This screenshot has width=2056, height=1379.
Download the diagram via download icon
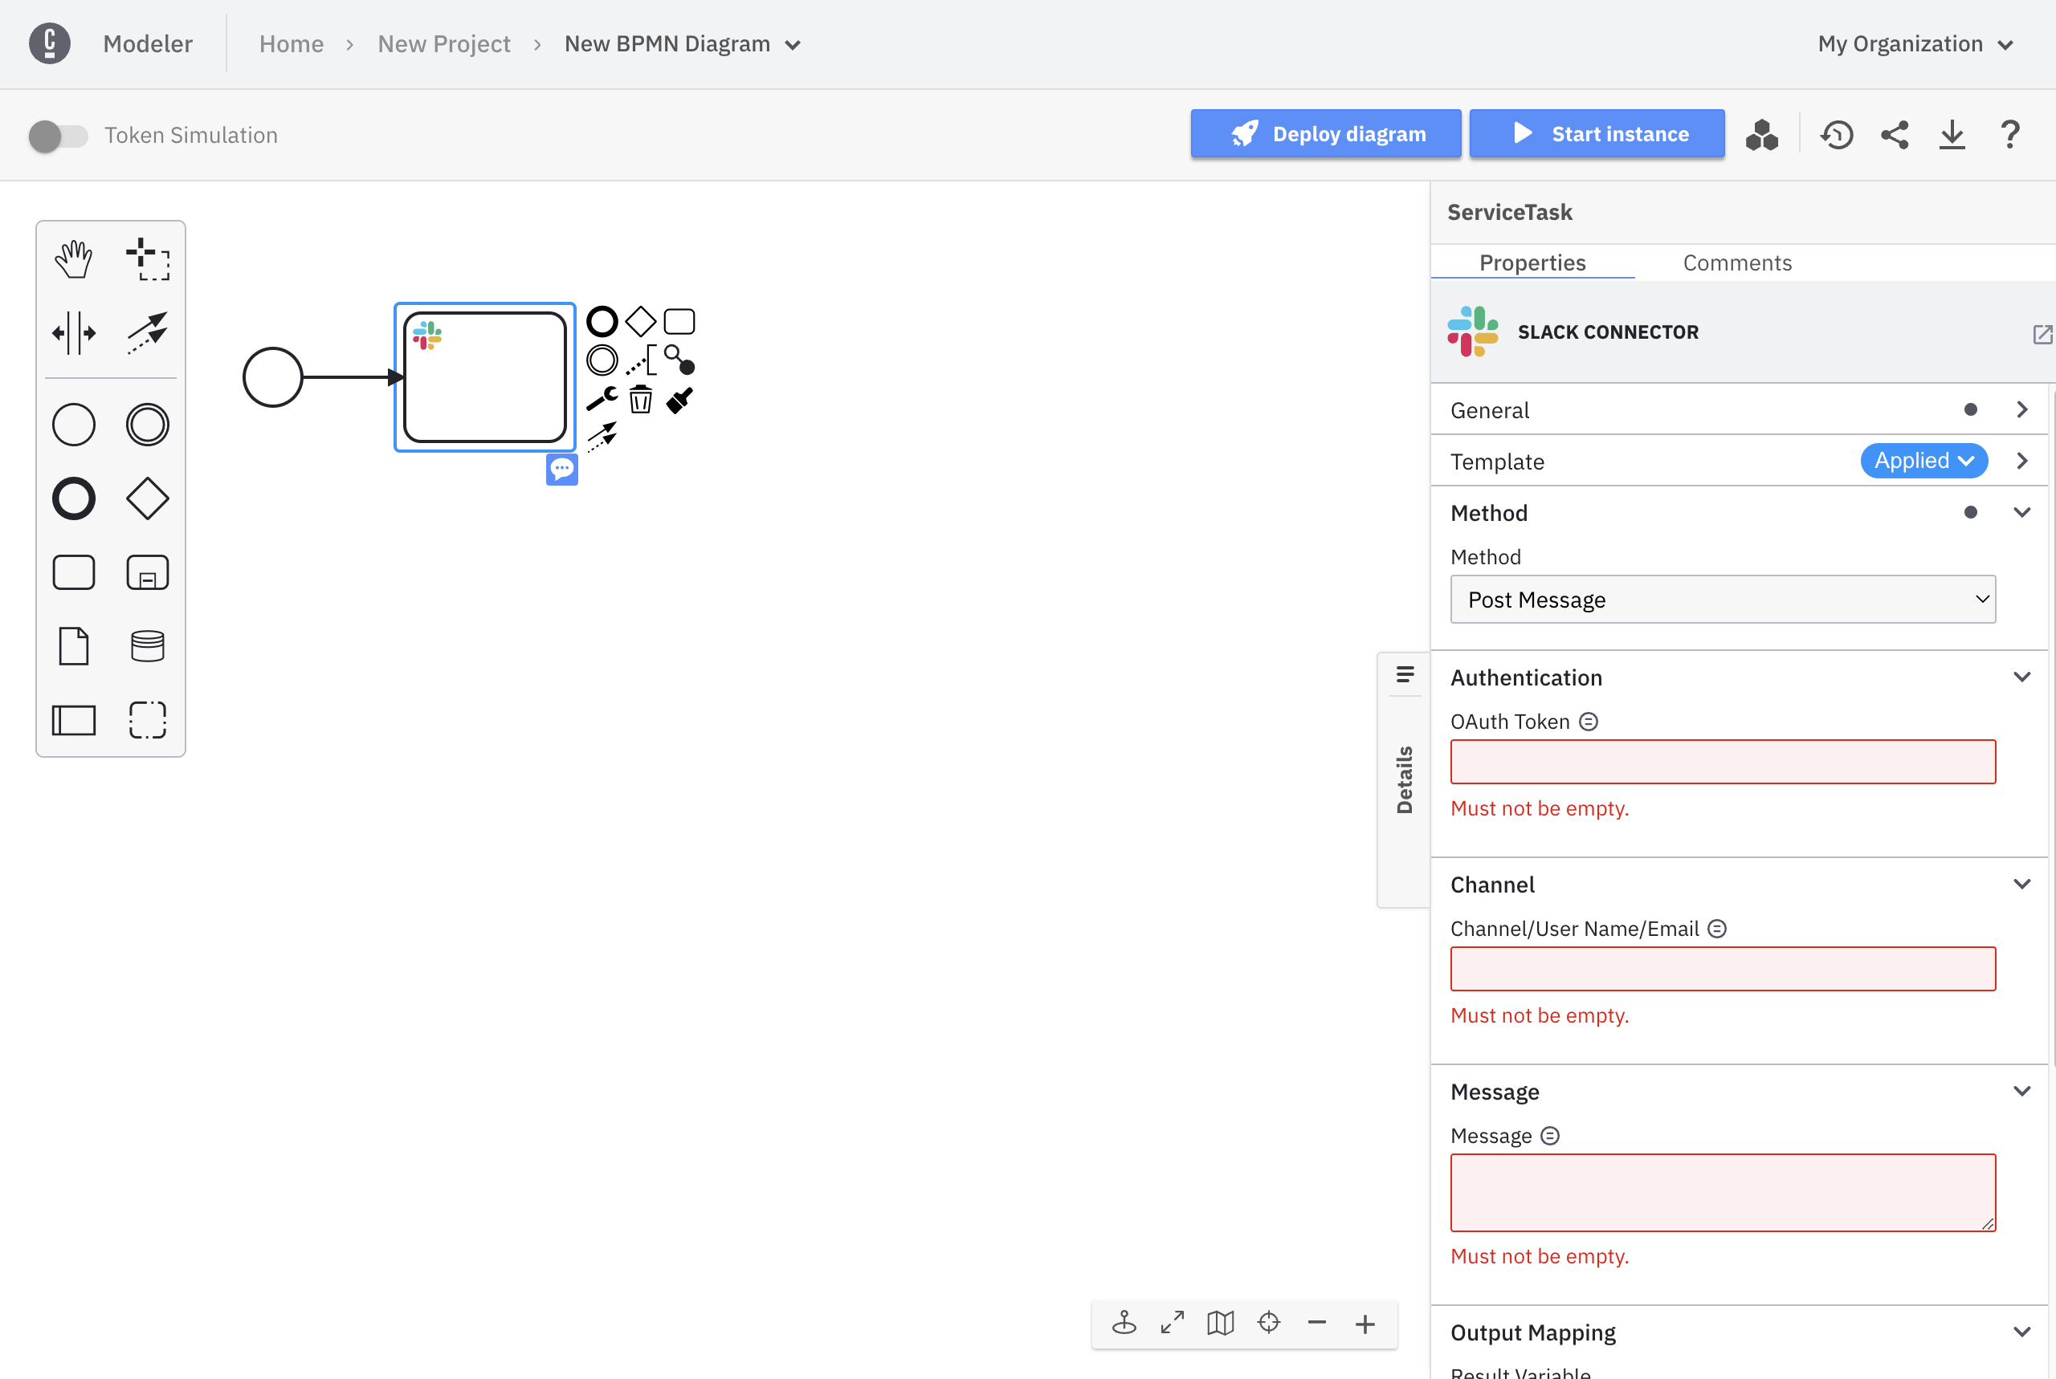(x=1952, y=135)
